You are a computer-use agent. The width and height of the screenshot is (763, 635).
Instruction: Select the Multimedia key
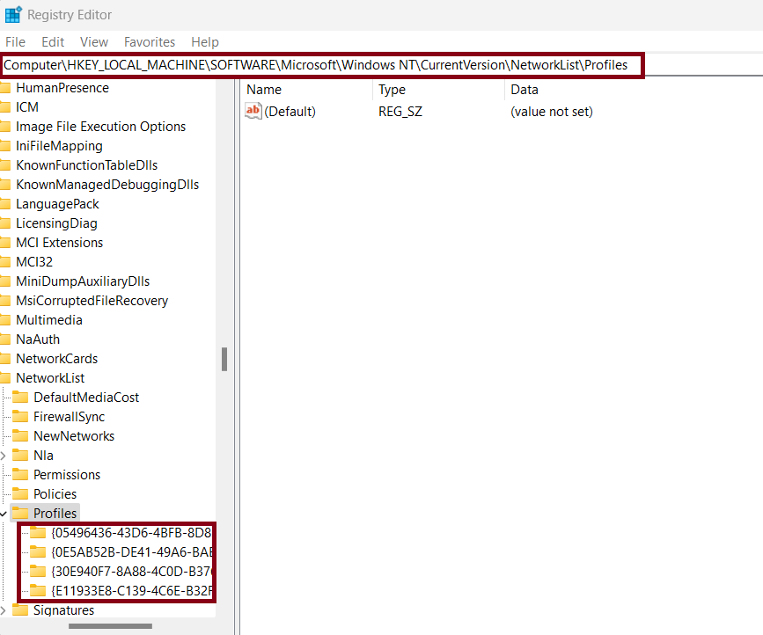point(49,320)
